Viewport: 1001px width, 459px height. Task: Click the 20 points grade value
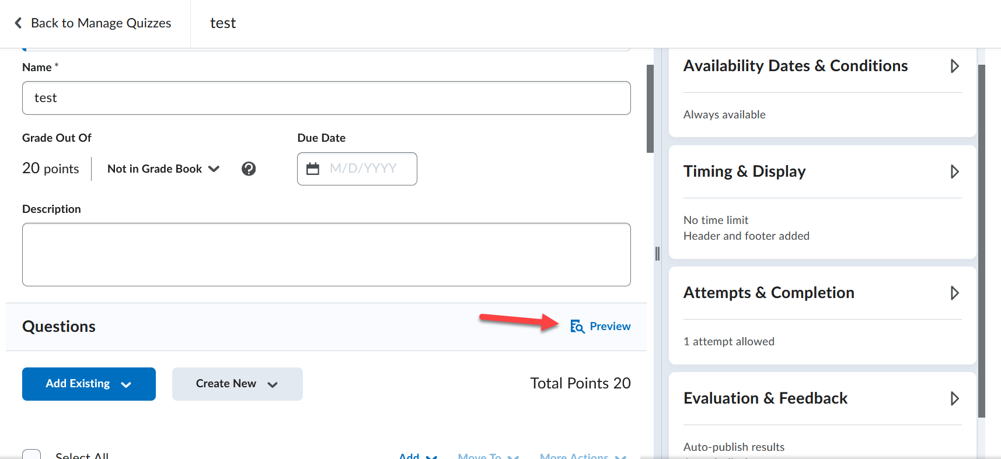(51, 169)
